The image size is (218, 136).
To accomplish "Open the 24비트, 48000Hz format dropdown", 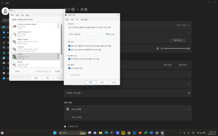I will click(86, 34).
